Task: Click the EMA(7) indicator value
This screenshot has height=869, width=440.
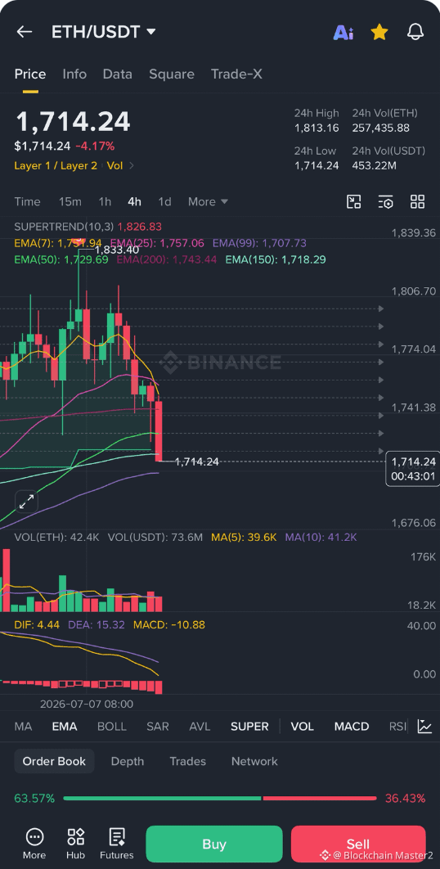Action: coord(58,243)
